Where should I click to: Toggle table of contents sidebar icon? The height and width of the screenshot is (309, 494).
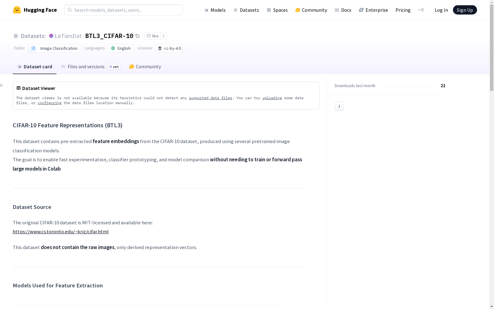click(x=2, y=85)
